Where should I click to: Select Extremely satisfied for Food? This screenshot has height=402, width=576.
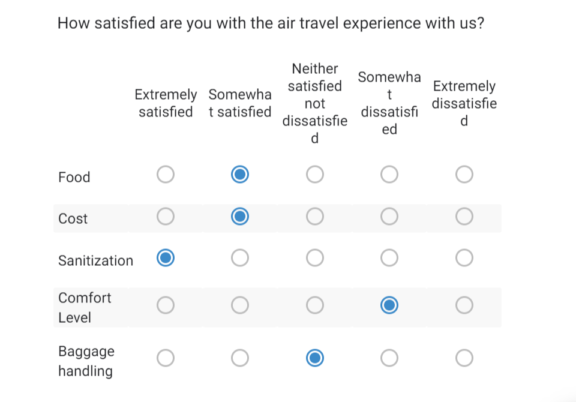[166, 175]
